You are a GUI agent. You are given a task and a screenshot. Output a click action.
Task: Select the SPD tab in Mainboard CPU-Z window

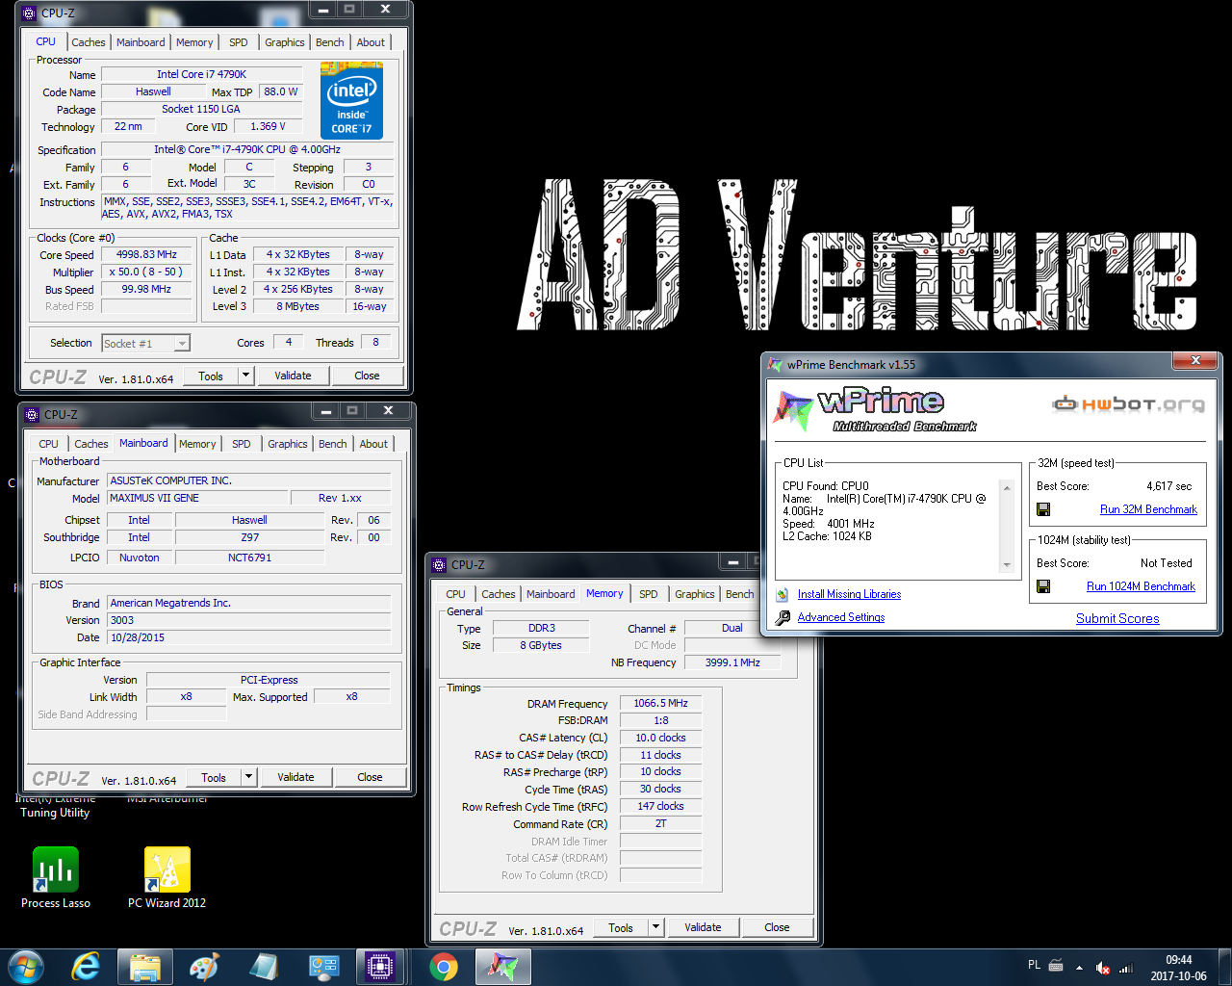point(242,444)
